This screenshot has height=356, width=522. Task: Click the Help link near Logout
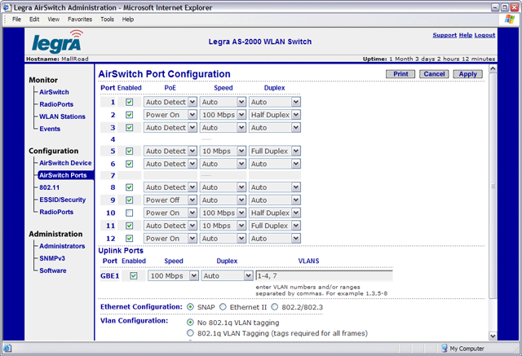point(466,35)
